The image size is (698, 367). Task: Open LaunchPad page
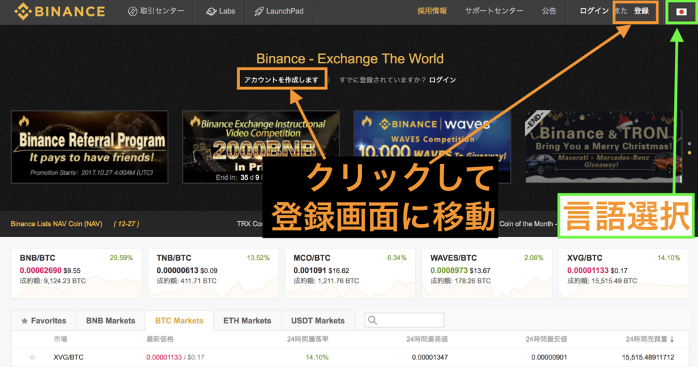tap(279, 11)
